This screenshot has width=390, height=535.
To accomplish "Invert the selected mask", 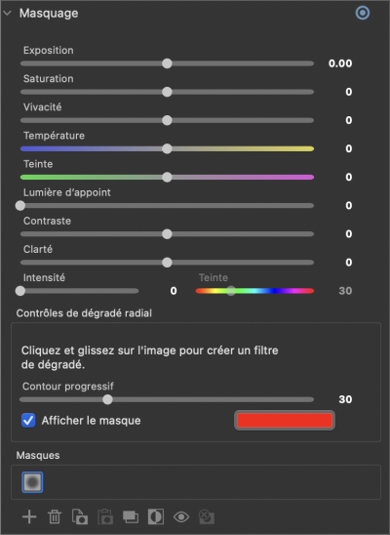I will [x=156, y=516].
